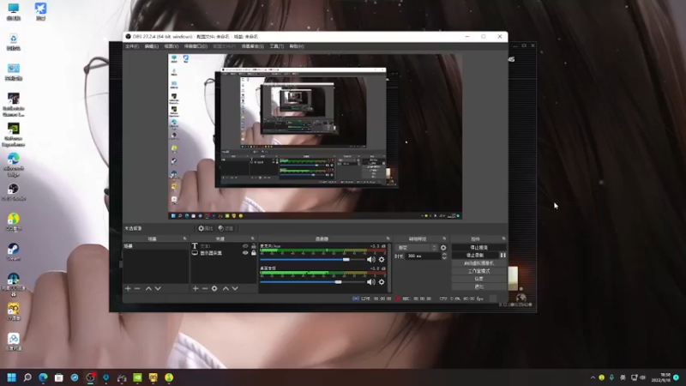This screenshot has width=686, height=386.
Task: Open the tray volume icon
Action: tap(642, 377)
